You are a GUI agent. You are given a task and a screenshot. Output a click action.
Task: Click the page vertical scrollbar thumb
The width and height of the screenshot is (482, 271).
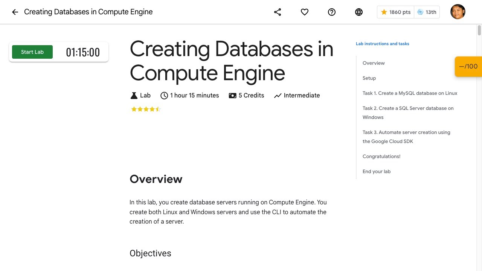coord(479,30)
